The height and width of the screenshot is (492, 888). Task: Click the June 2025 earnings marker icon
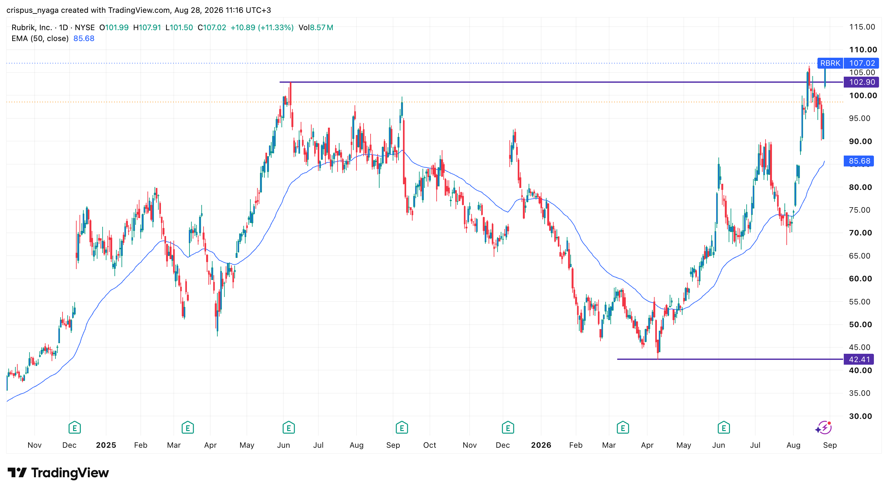click(x=289, y=428)
